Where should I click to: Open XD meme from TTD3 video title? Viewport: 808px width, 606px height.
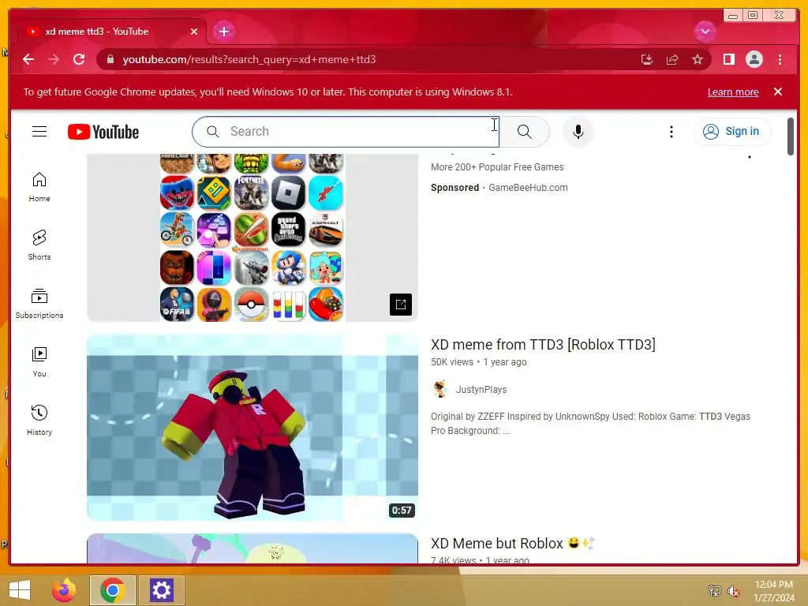[543, 344]
